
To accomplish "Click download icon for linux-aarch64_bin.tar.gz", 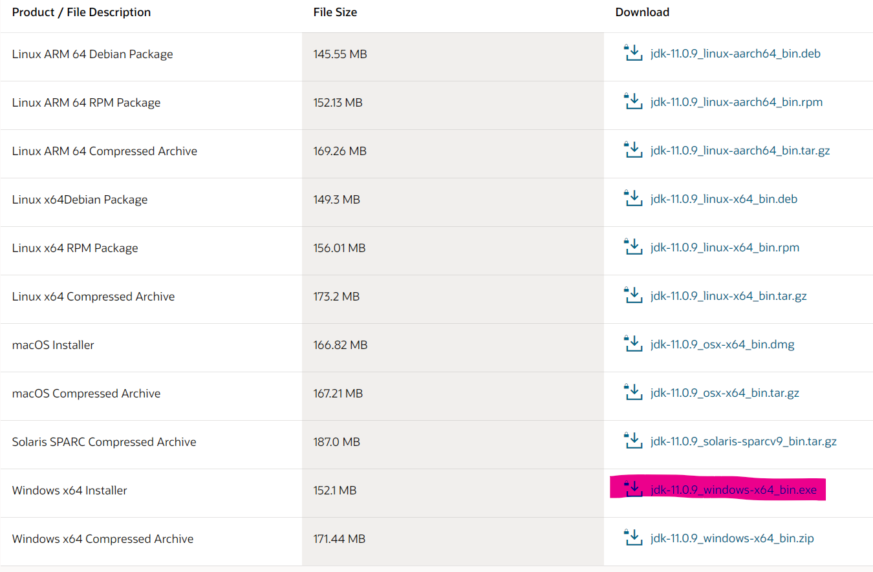I will tap(632, 149).
